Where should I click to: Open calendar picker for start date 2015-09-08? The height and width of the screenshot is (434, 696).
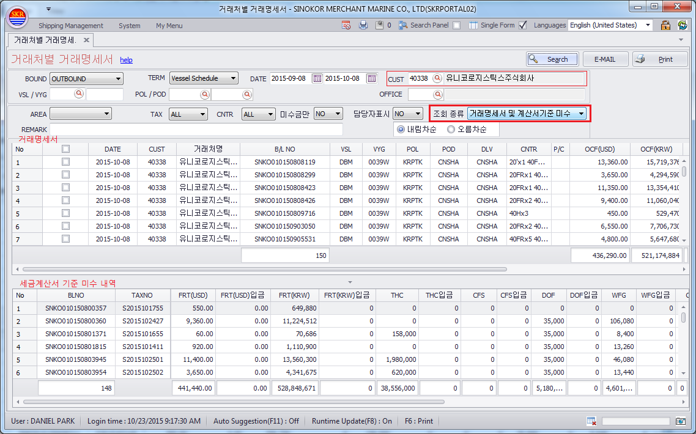(x=317, y=78)
